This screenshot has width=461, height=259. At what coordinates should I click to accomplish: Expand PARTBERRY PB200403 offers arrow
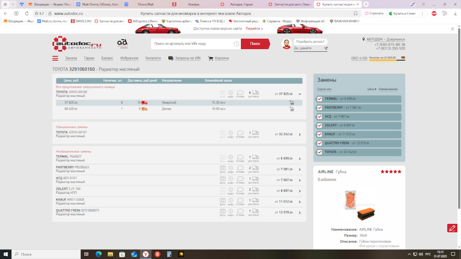click(x=300, y=169)
